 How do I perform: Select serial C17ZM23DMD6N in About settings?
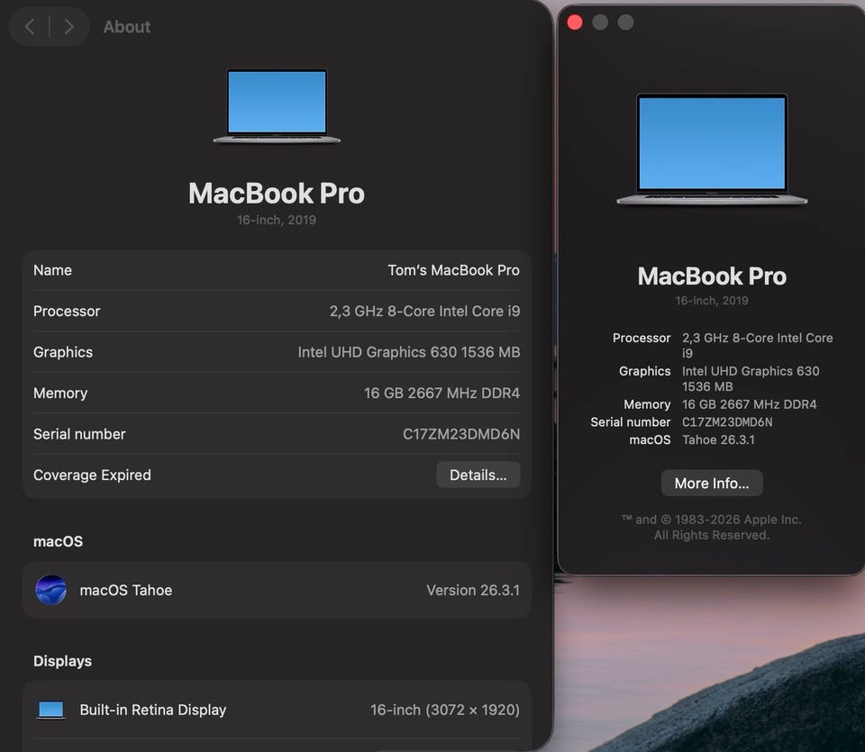[x=461, y=434]
